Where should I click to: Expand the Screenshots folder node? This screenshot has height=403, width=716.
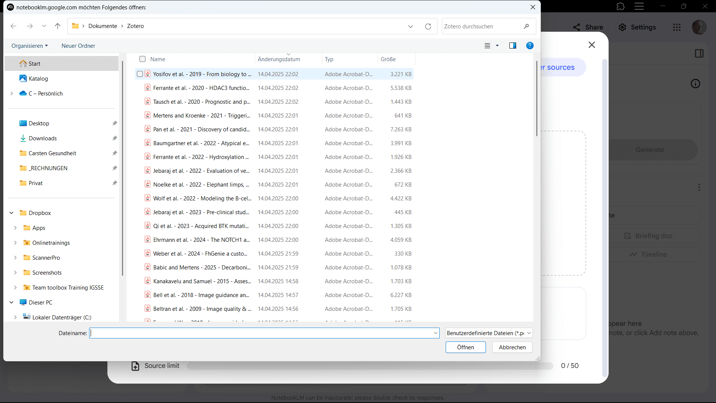coord(15,273)
